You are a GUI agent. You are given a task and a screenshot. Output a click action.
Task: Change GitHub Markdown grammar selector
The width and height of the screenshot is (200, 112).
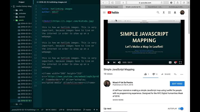coord(74,110)
